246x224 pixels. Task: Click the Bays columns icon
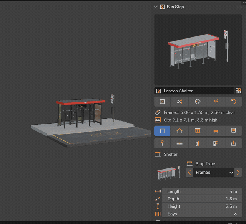click(x=158, y=214)
